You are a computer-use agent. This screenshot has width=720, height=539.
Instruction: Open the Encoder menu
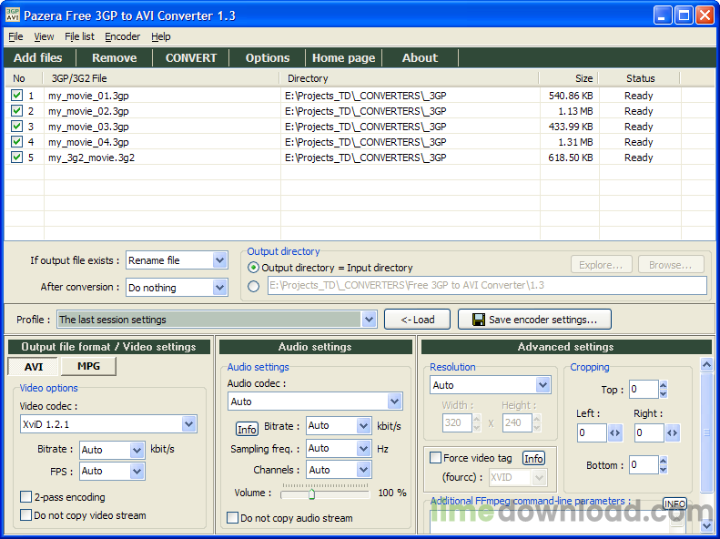(122, 36)
